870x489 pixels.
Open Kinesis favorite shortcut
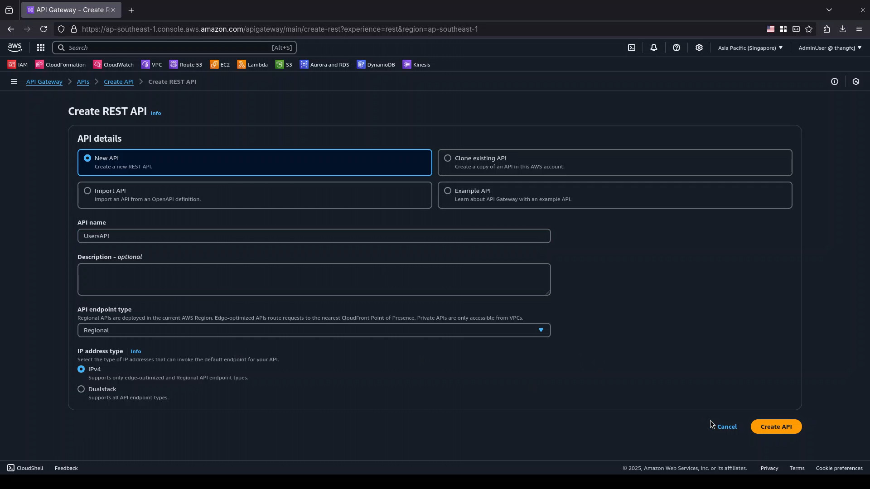[416, 65]
